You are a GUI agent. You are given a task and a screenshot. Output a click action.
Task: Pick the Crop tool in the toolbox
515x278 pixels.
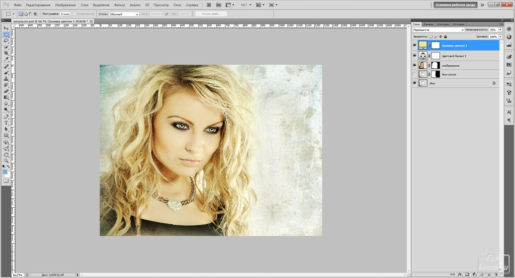6,53
